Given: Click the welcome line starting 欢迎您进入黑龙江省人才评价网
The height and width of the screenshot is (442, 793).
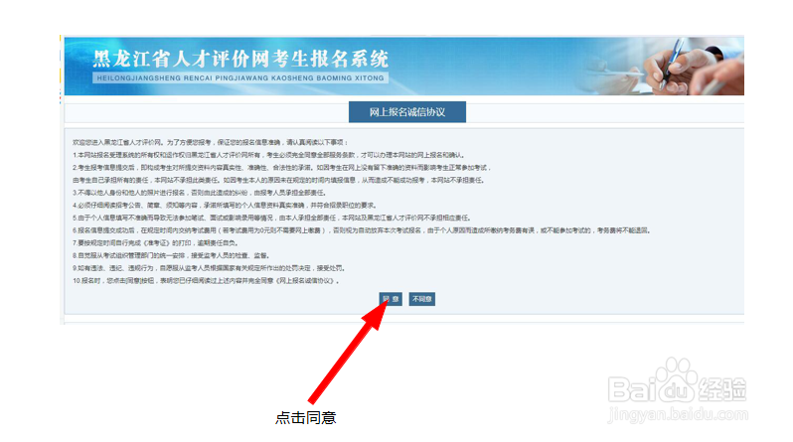Looking at the screenshot, I should tap(210, 142).
